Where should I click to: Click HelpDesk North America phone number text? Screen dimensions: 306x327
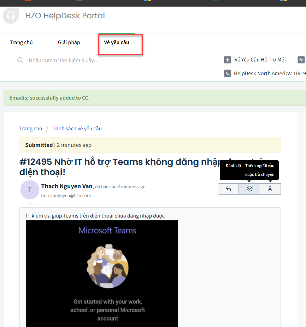tap(270, 73)
